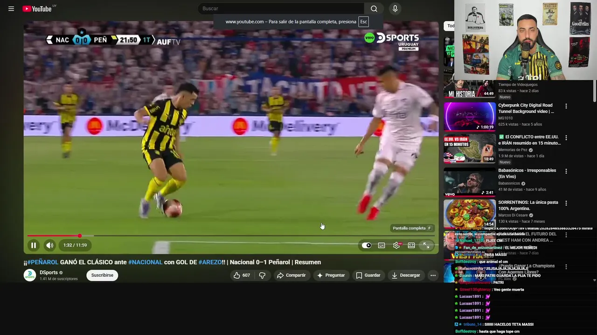597x335 pixels.
Task: Open the Babasónicos Irresponsables video thumbnail
Action: click(x=469, y=182)
